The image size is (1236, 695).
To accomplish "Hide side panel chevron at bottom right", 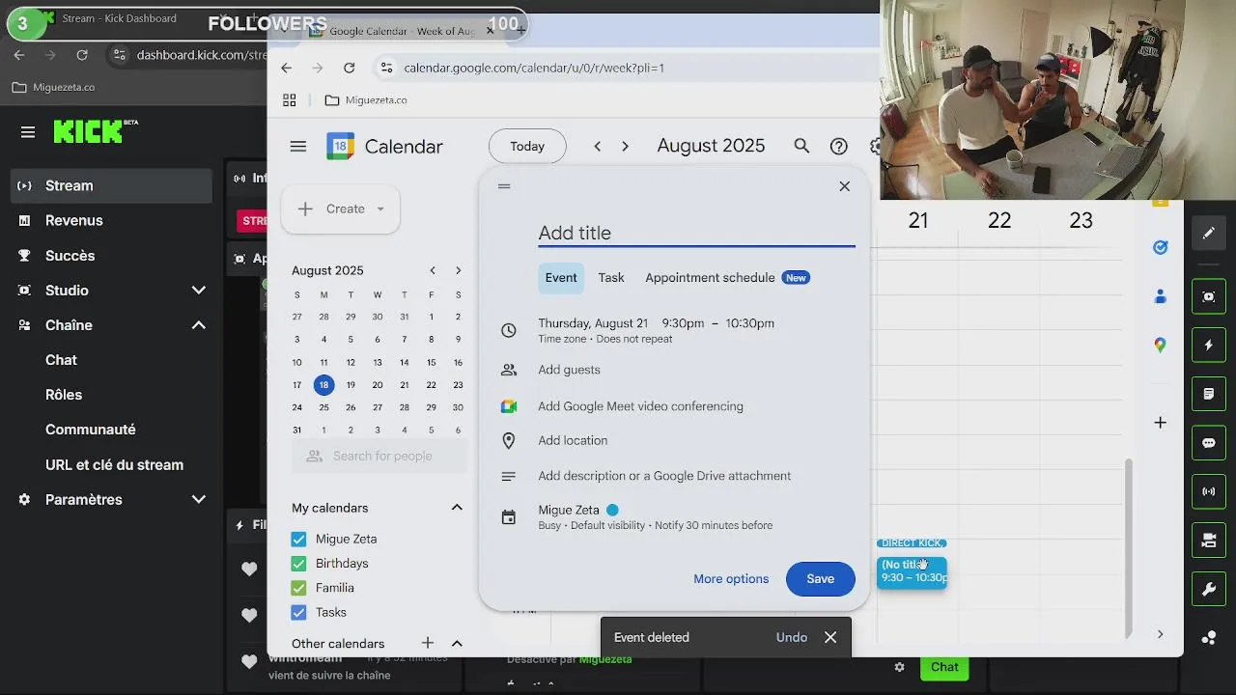I will click(1160, 634).
